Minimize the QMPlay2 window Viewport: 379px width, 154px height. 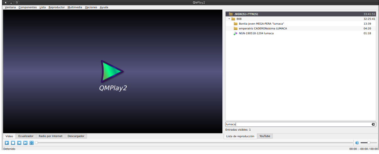point(11,3)
